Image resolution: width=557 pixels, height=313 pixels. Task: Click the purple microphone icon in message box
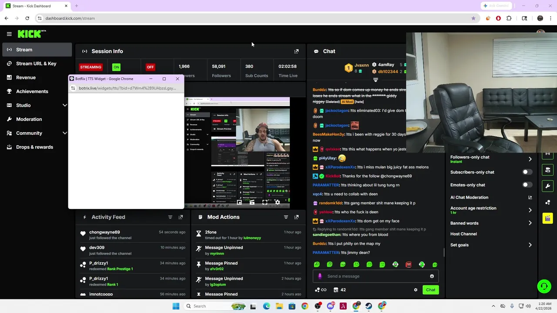pos(320,276)
